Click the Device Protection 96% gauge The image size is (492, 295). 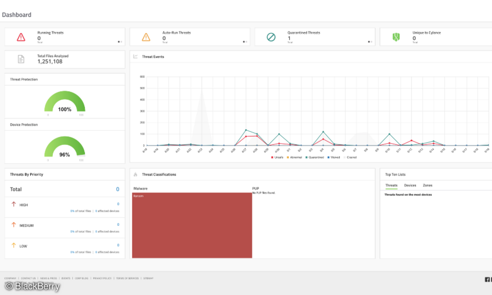click(x=65, y=147)
